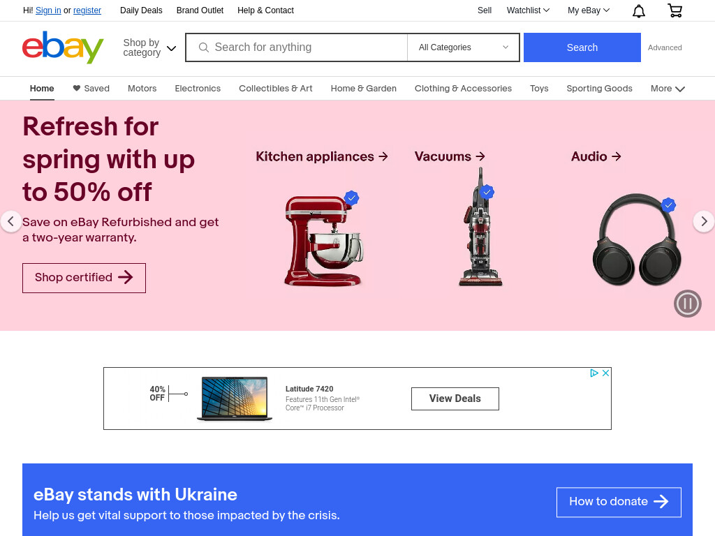Click the Sign in link
Viewport: 715px width, 536px height.
(48, 10)
